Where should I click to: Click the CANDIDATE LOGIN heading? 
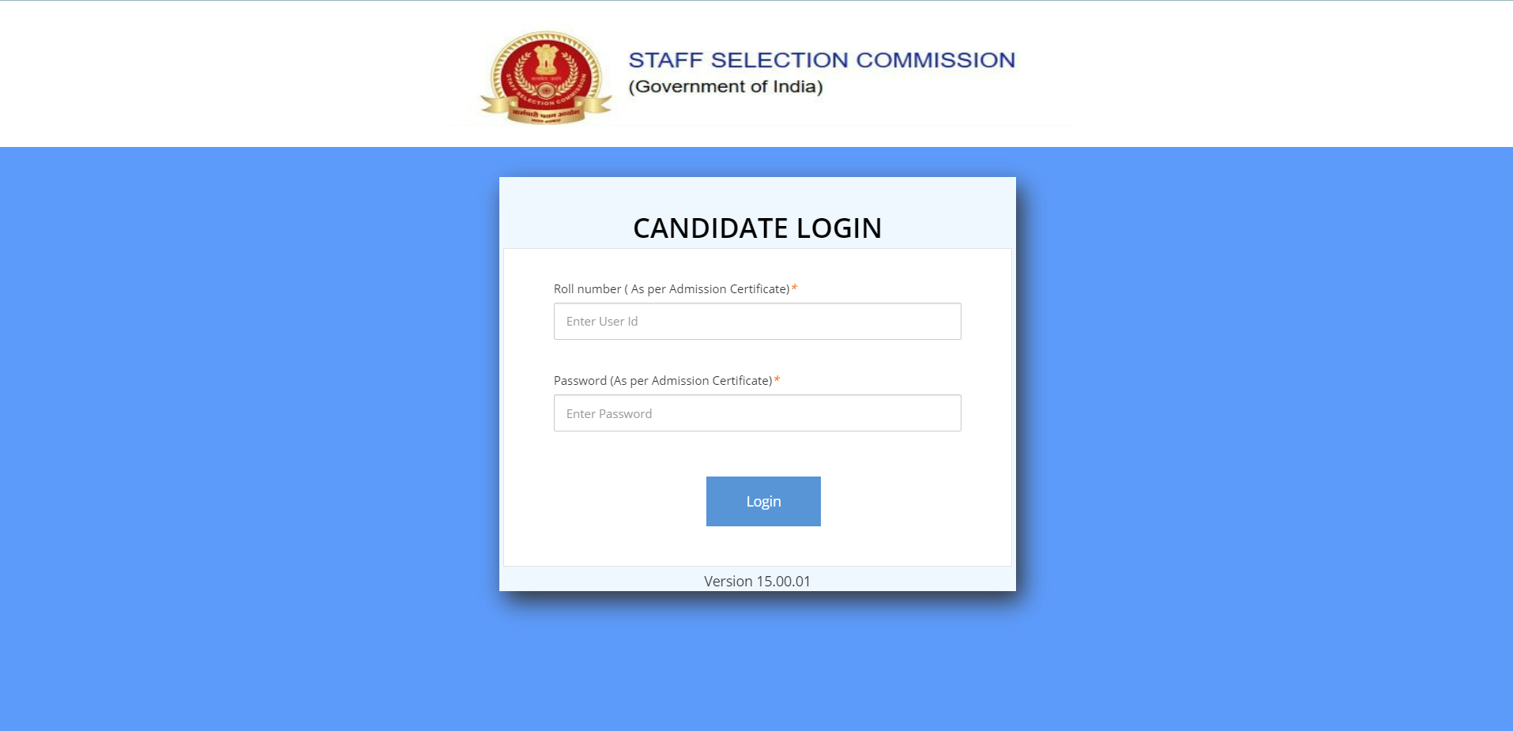[757, 228]
